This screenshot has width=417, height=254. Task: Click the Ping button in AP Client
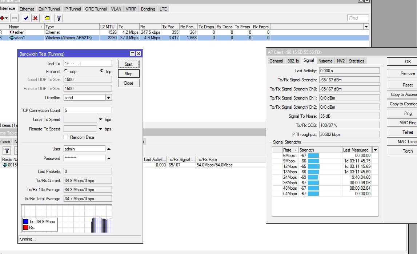point(402,113)
